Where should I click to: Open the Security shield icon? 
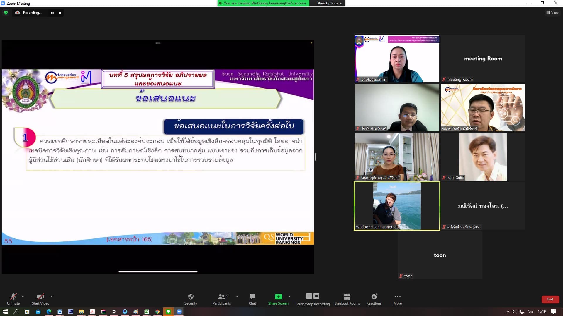pos(191,297)
